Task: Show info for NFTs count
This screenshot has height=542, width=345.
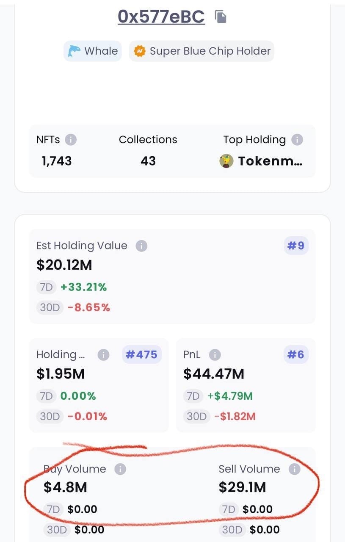Action: [71, 139]
